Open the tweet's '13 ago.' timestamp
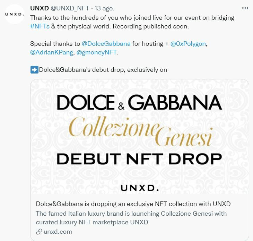Screen dimensions: 253x241 tap(104, 8)
